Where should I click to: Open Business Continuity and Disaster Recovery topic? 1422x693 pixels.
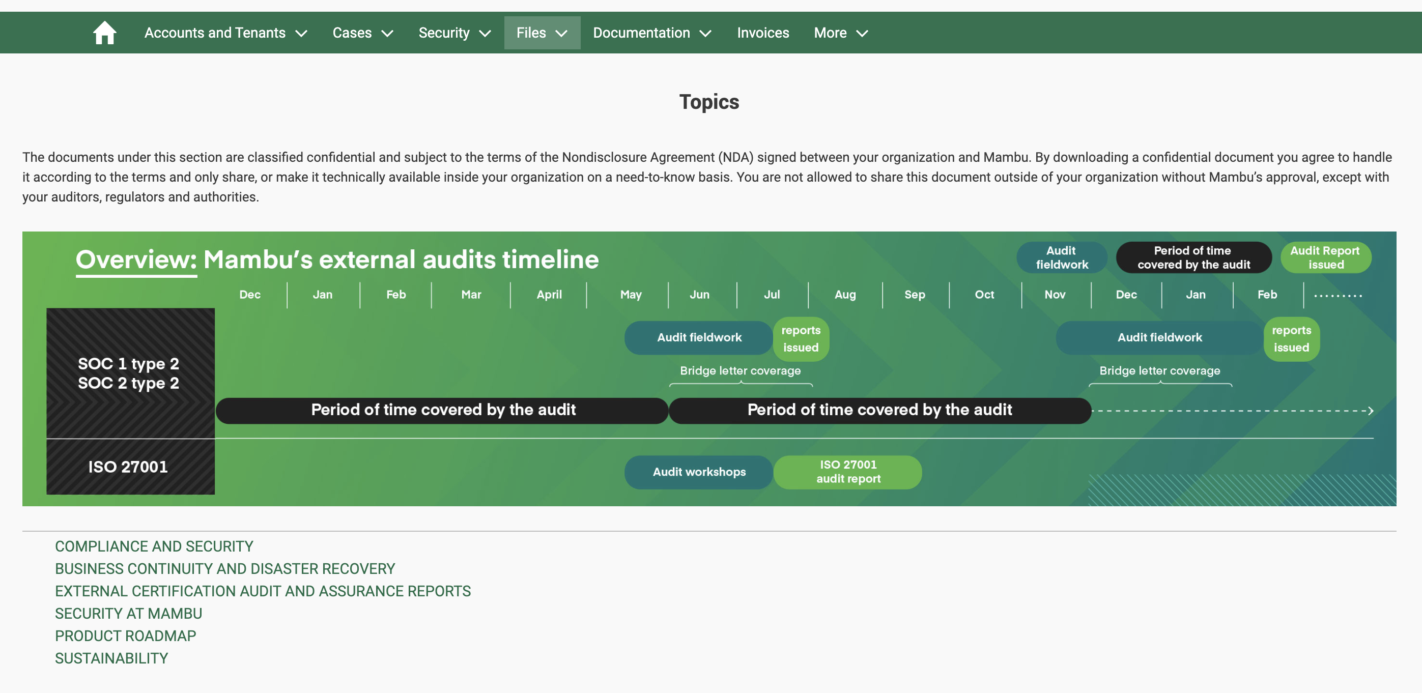tap(224, 568)
